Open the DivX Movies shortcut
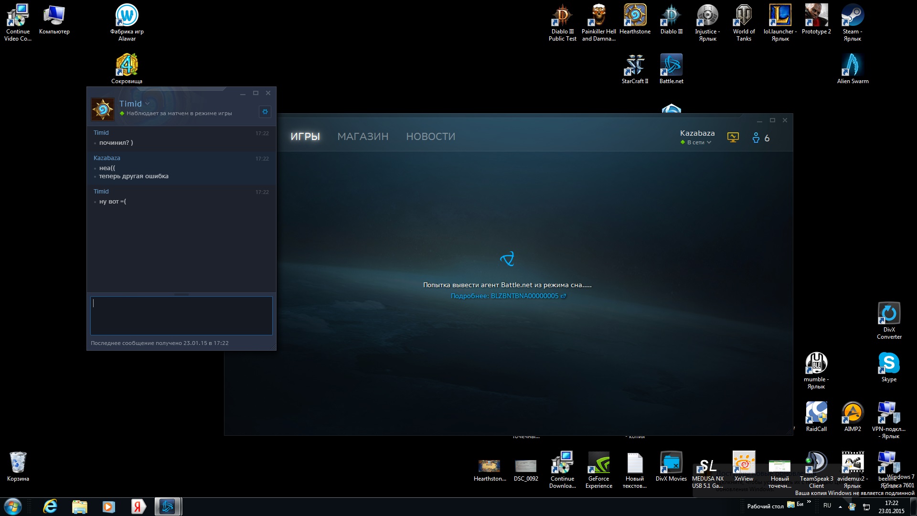The image size is (917, 516). pos(672,466)
